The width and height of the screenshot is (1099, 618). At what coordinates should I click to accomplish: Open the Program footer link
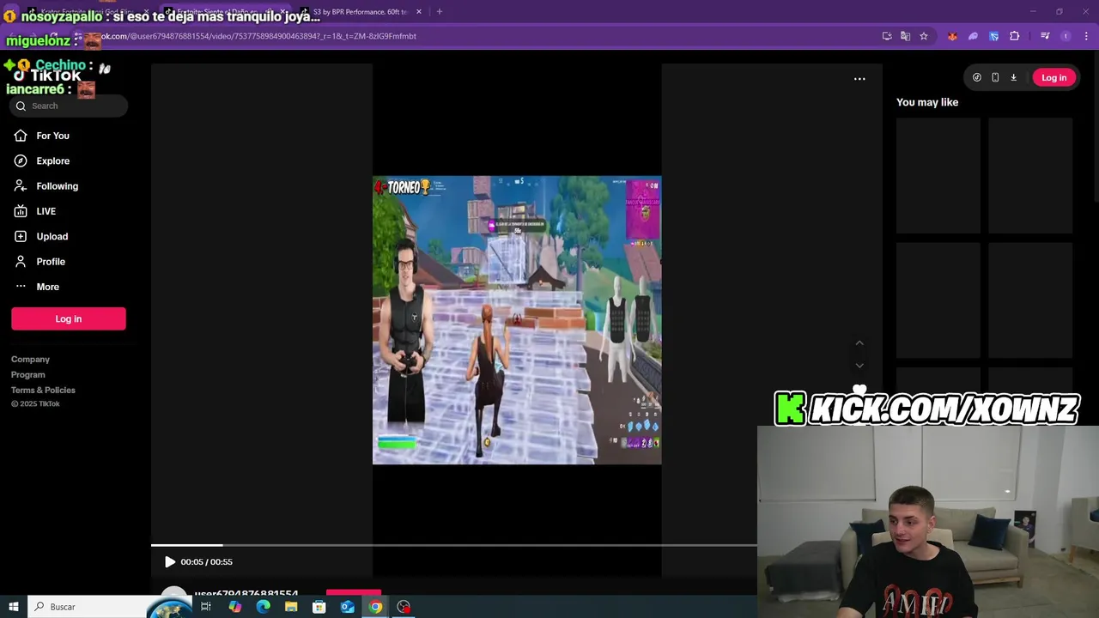point(28,375)
